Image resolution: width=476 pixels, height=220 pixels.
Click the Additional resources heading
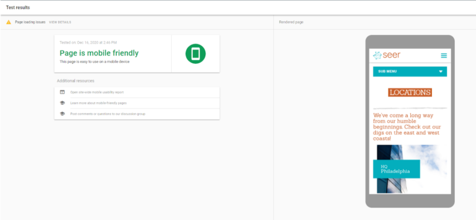tap(75, 81)
